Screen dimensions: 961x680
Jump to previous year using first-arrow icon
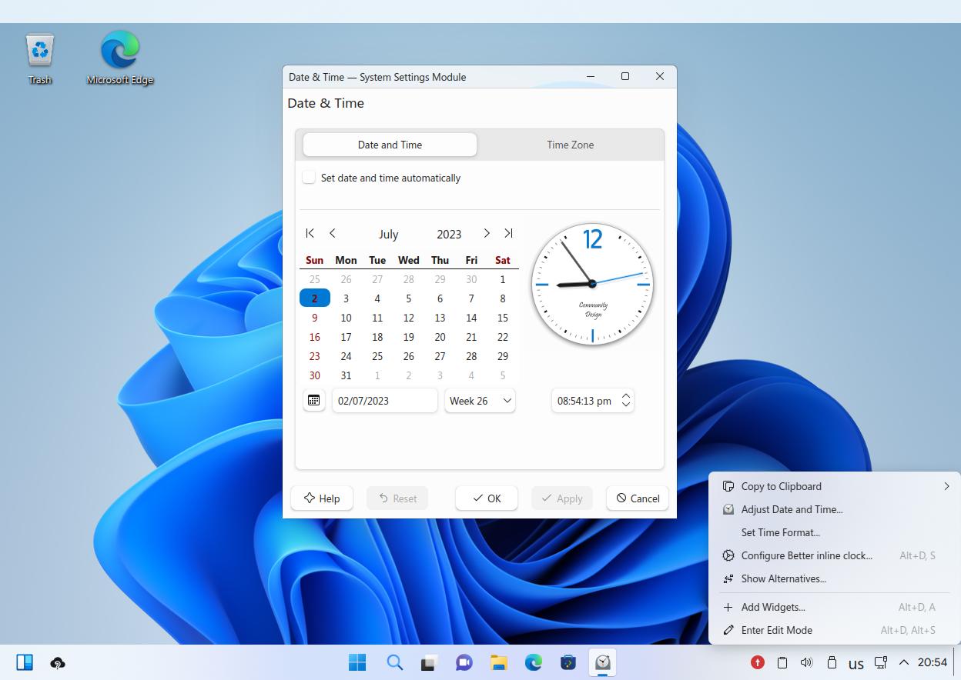(x=310, y=233)
